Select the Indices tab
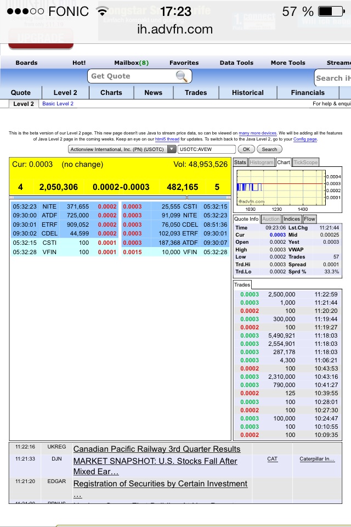351x527 pixels. 292,219
